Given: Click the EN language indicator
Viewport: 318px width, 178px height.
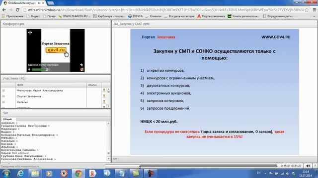Looking at the screenshot, I should [258, 173].
